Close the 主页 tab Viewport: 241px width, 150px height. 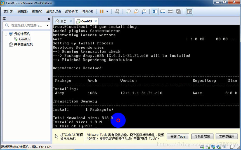tap(71, 21)
